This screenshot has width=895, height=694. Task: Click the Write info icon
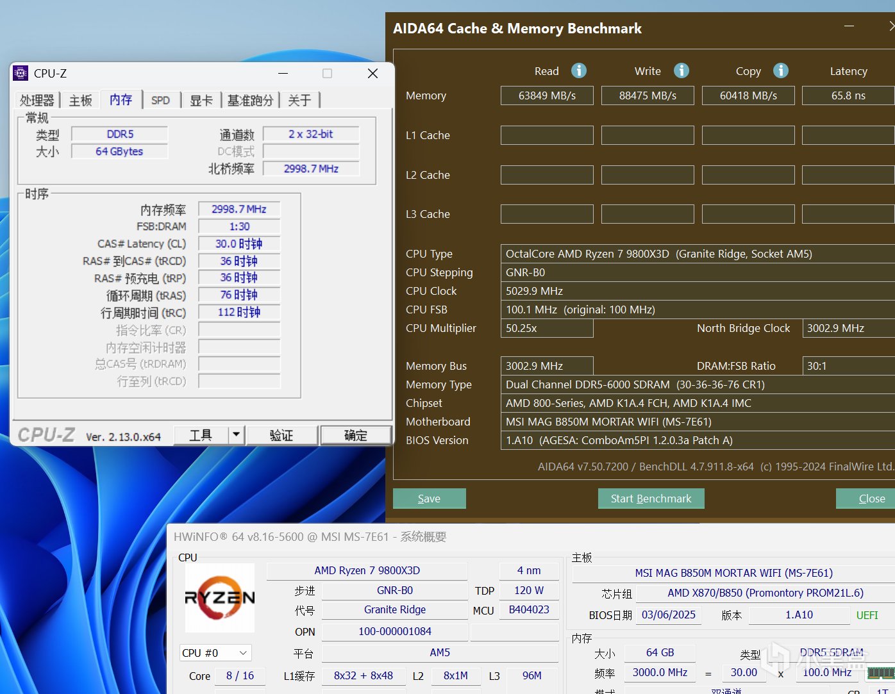click(681, 70)
